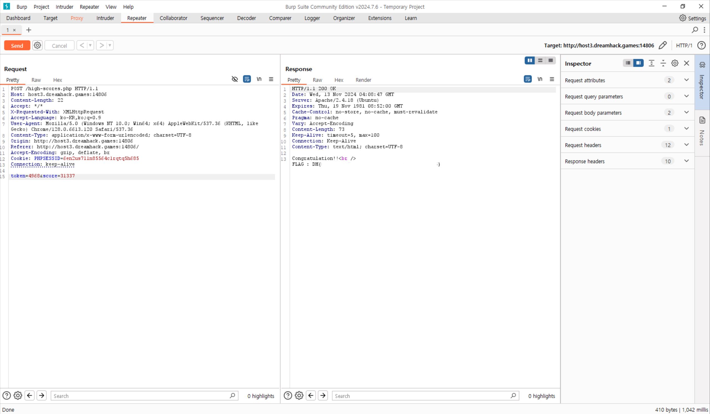Switch to side-by-side request/response layout

pos(530,60)
